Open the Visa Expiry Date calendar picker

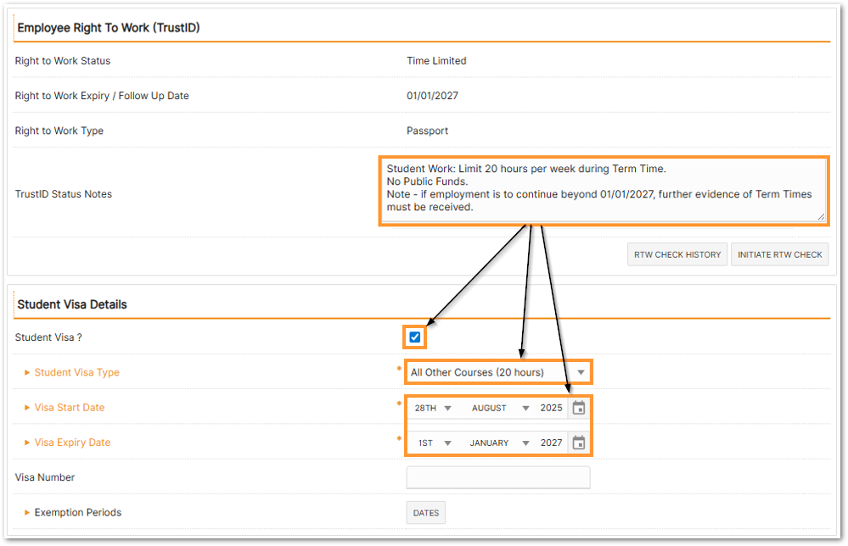tap(579, 443)
